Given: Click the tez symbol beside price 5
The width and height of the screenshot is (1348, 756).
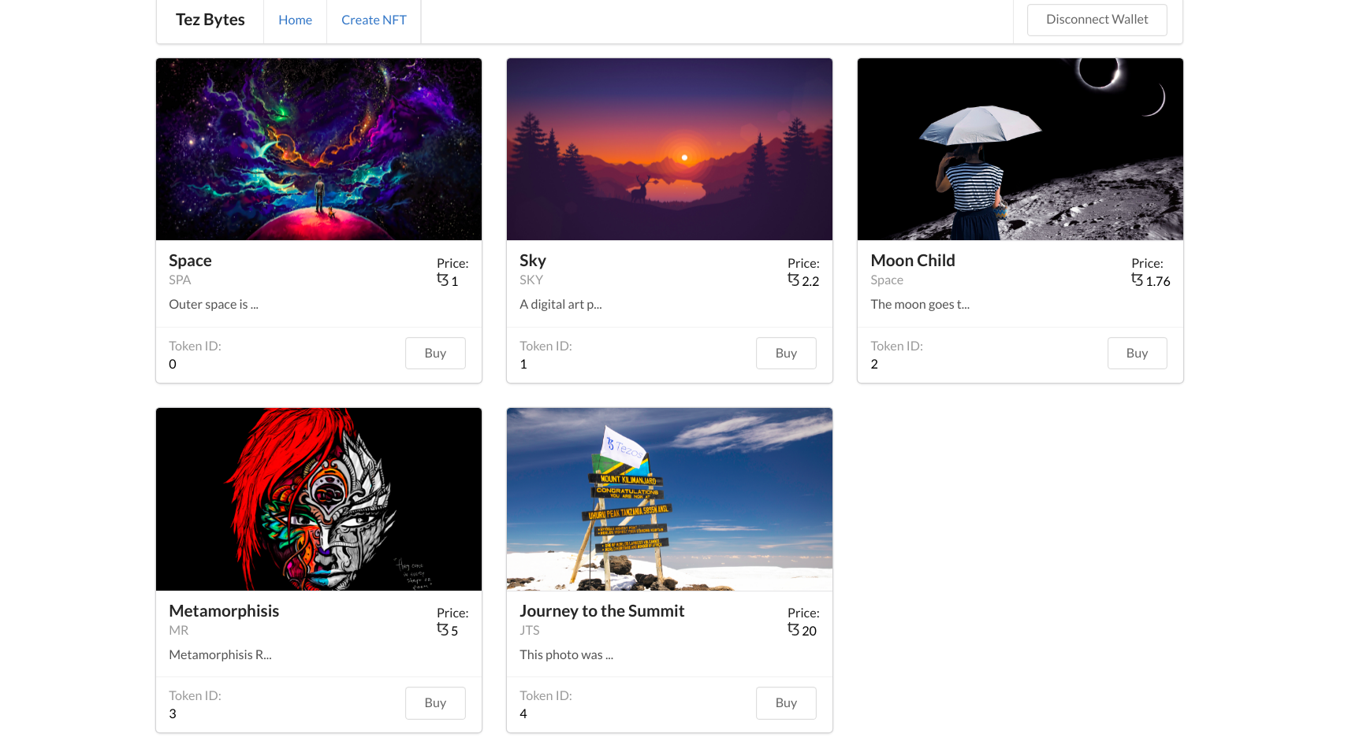Looking at the screenshot, I should [x=442, y=629].
